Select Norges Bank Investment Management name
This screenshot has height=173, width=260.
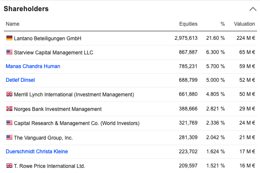pyautogui.click(x=58, y=109)
